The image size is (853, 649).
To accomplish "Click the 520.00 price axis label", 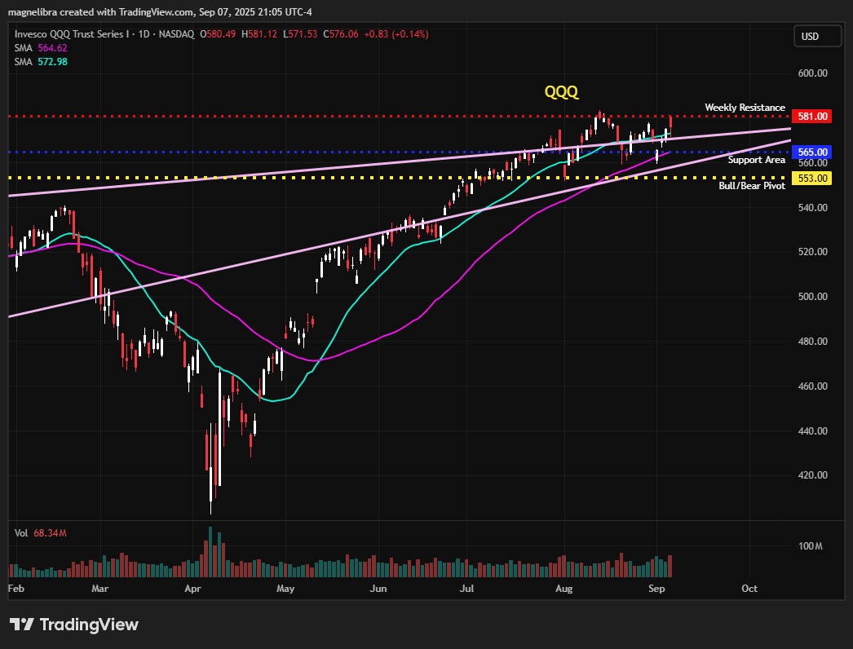I will pyautogui.click(x=811, y=252).
